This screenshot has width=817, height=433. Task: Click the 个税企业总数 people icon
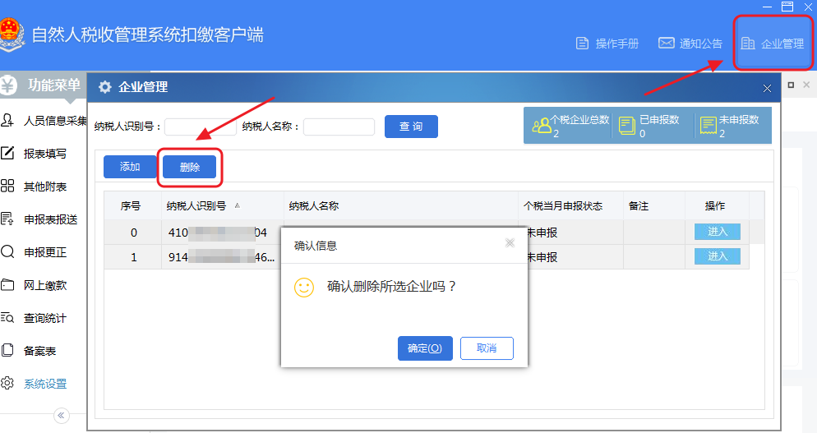(x=542, y=126)
